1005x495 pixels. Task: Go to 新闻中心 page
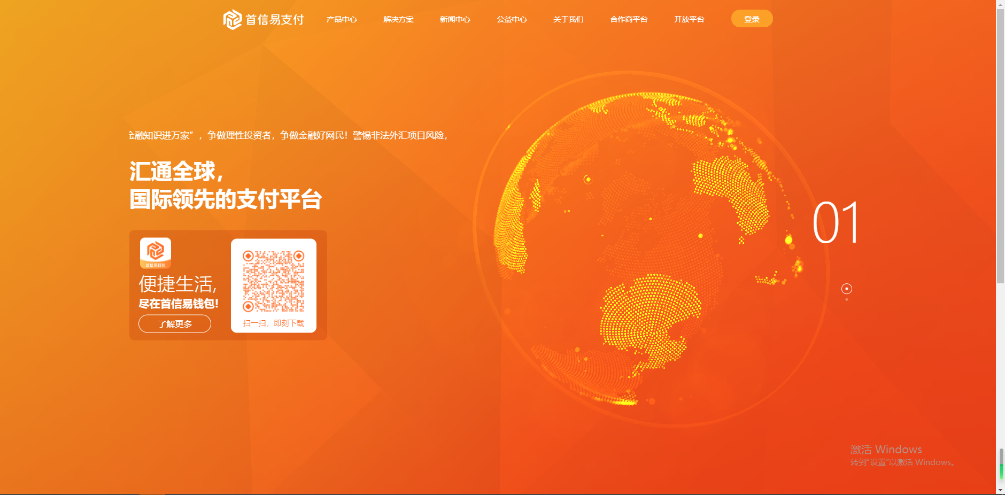pyautogui.click(x=455, y=19)
